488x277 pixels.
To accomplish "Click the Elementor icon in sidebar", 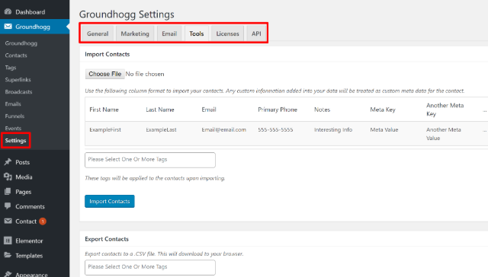I will click(8, 240).
